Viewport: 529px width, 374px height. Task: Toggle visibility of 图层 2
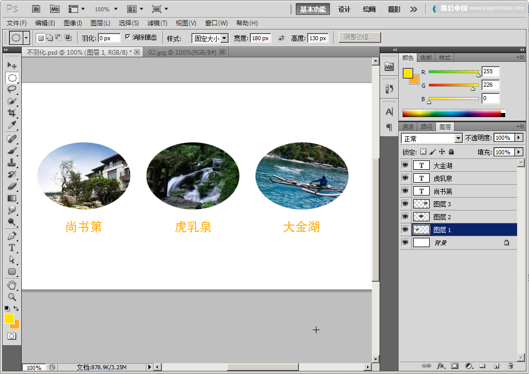point(405,217)
